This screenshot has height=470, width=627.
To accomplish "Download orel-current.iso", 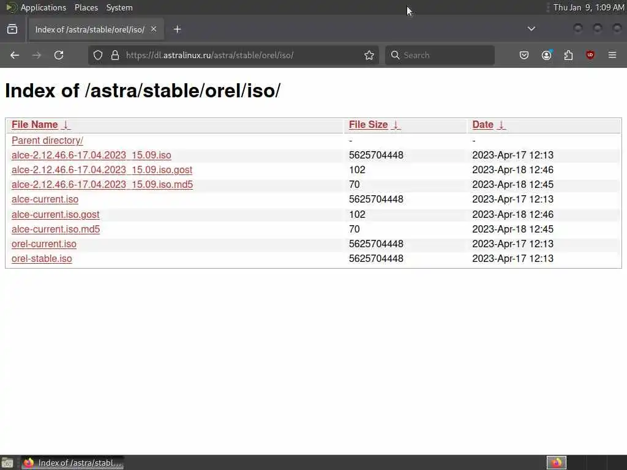I will pos(44,244).
